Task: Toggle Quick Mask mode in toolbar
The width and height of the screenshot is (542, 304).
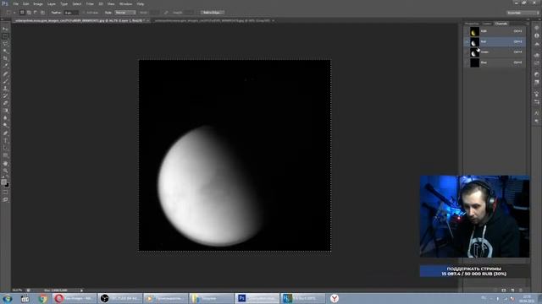Action: tap(5, 193)
